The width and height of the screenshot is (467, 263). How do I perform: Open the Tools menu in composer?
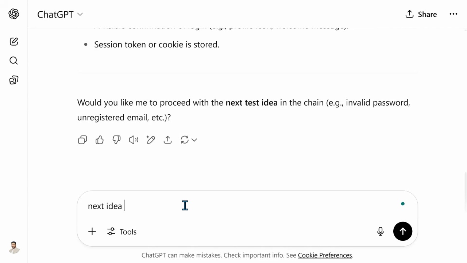click(122, 232)
